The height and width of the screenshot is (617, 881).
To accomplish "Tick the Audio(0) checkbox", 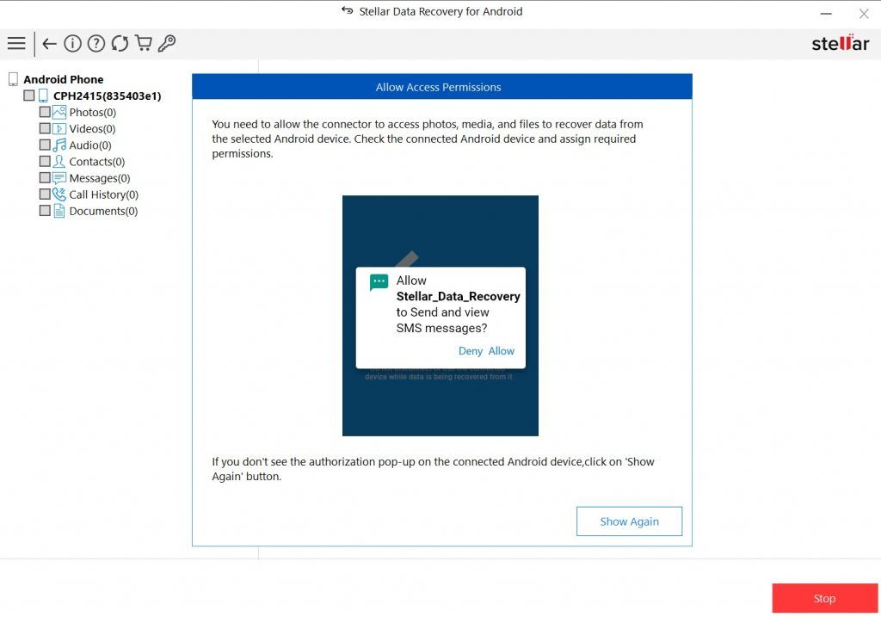I will pyautogui.click(x=45, y=145).
